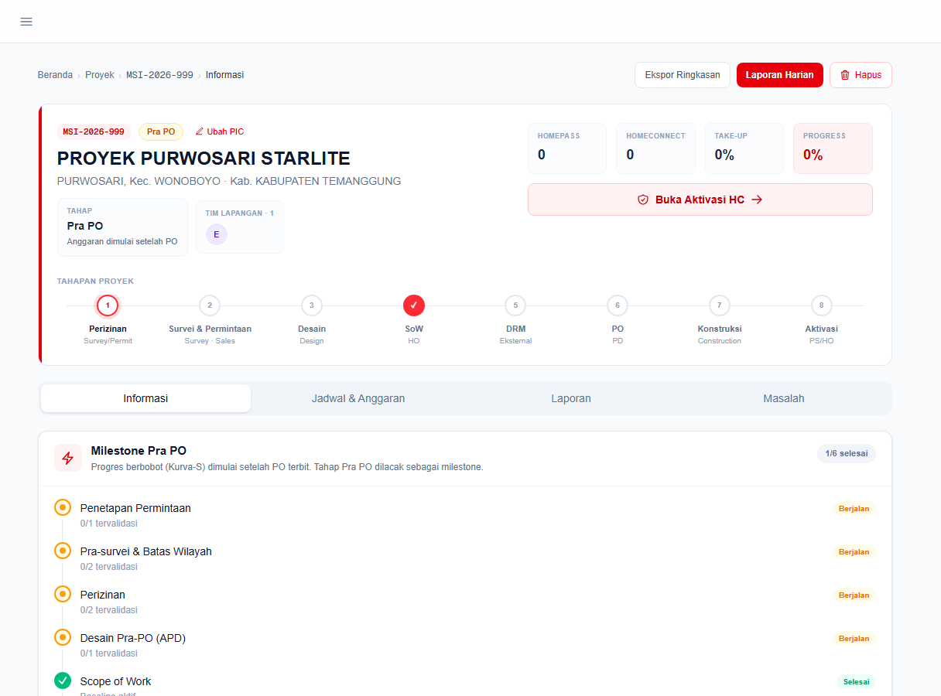Image resolution: width=941 pixels, height=696 pixels.
Task: Click the status icon for Pra-survei & Batas Wilayah
Action: (x=63, y=551)
